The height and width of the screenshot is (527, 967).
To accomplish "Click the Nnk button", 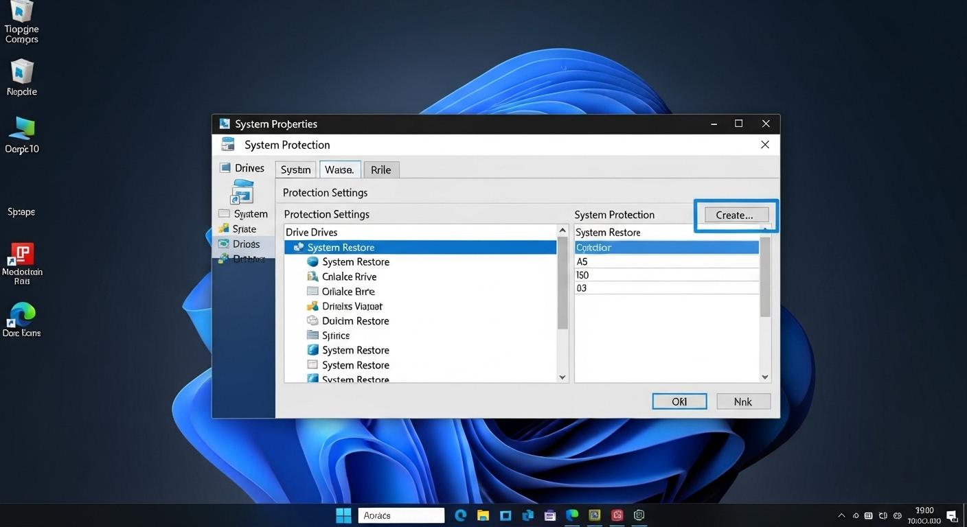I will 743,401.
